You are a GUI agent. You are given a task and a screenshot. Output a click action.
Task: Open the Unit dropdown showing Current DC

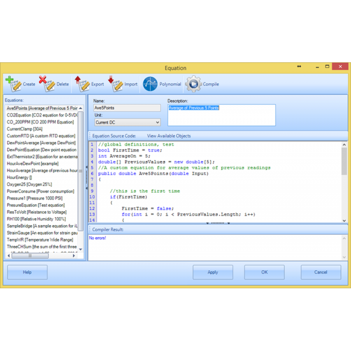(x=127, y=122)
